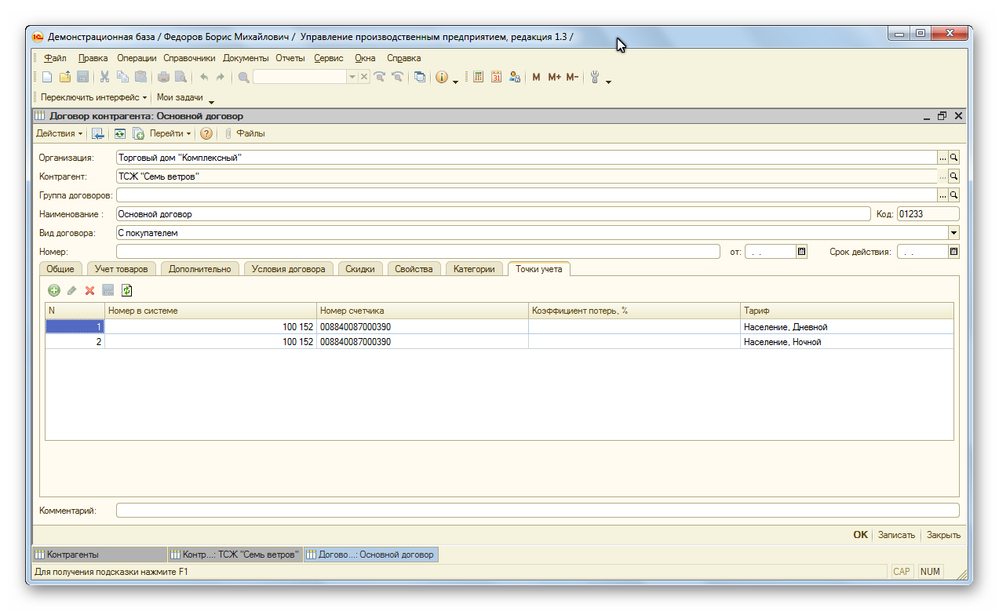Switch to the Учет товаров tab
The width and height of the screenshot is (999, 611).
click(x=121, y=269)
